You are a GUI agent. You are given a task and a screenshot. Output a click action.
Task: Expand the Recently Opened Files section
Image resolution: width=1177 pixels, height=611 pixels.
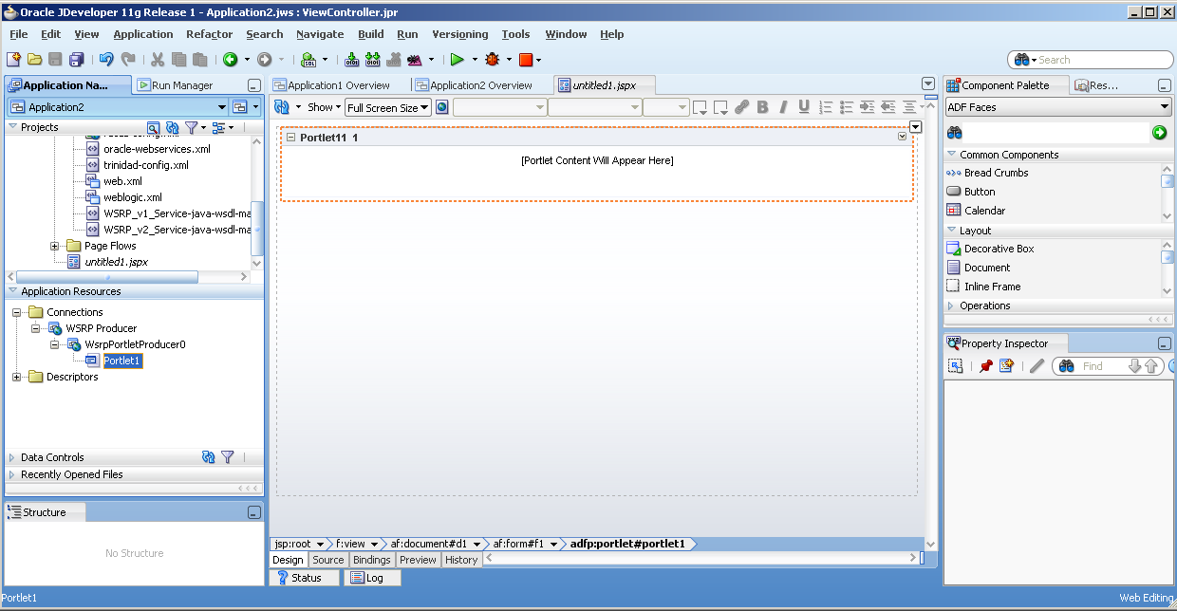coord(12,474)
